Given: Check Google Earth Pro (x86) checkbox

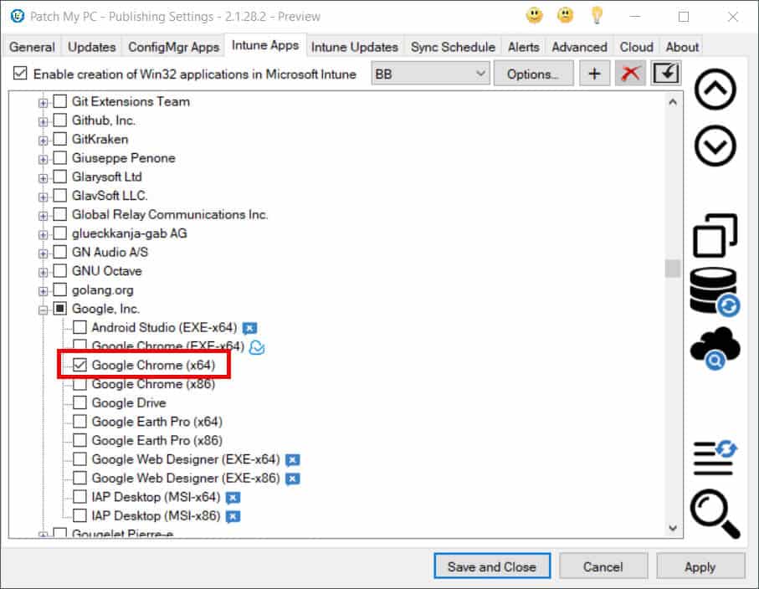Looking at the screenshot, I should pyautogui.click(x=79, y=440).
